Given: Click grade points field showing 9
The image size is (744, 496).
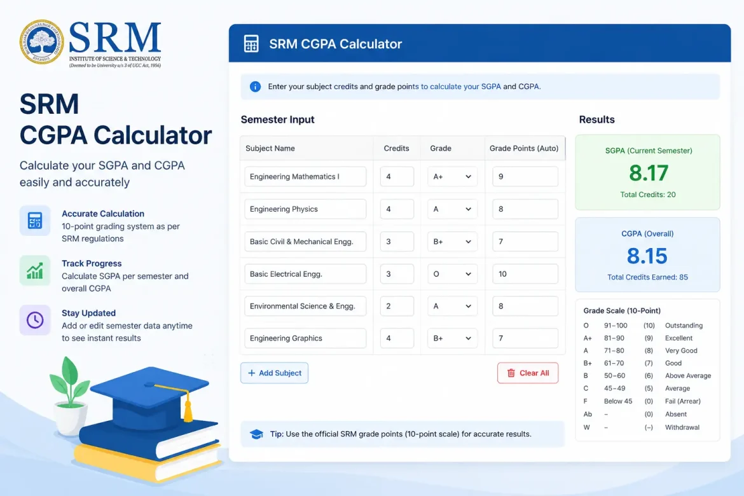Looking at the screenshot, I should (x=525, y=177).
